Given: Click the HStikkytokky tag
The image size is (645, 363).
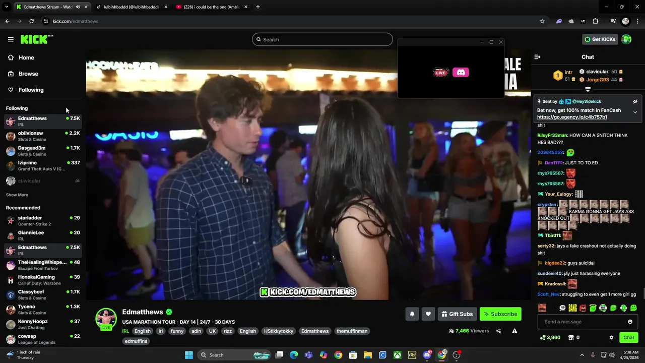Looking at the screenshot, I should coord(279,331).
